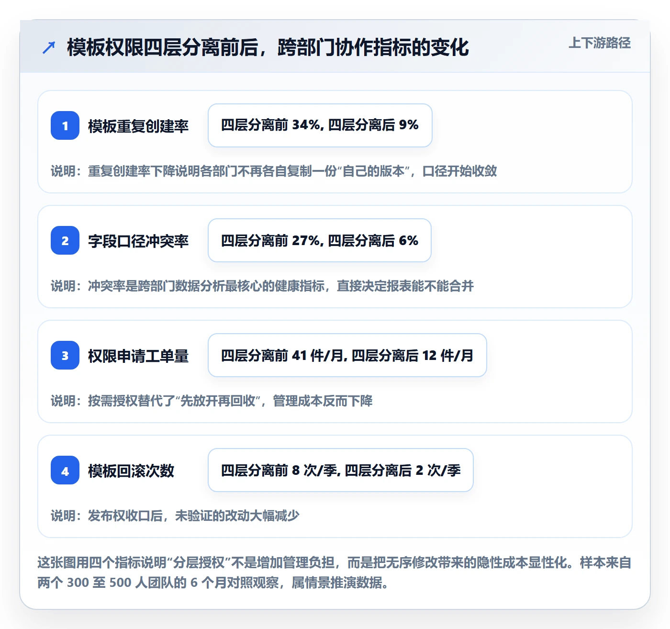
Task: Click the number 4 badge
Action: click(x=65, y=470)
